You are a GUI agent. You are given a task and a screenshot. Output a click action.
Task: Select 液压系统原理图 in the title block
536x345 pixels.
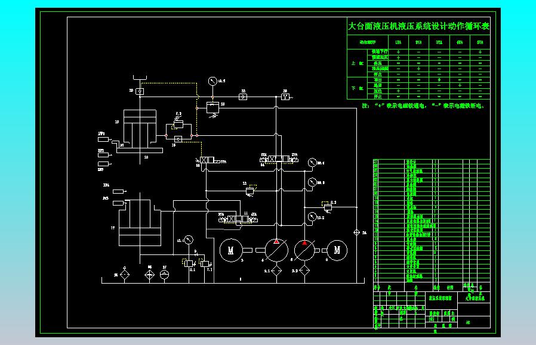pyautogui.click(x=440, y=298)
